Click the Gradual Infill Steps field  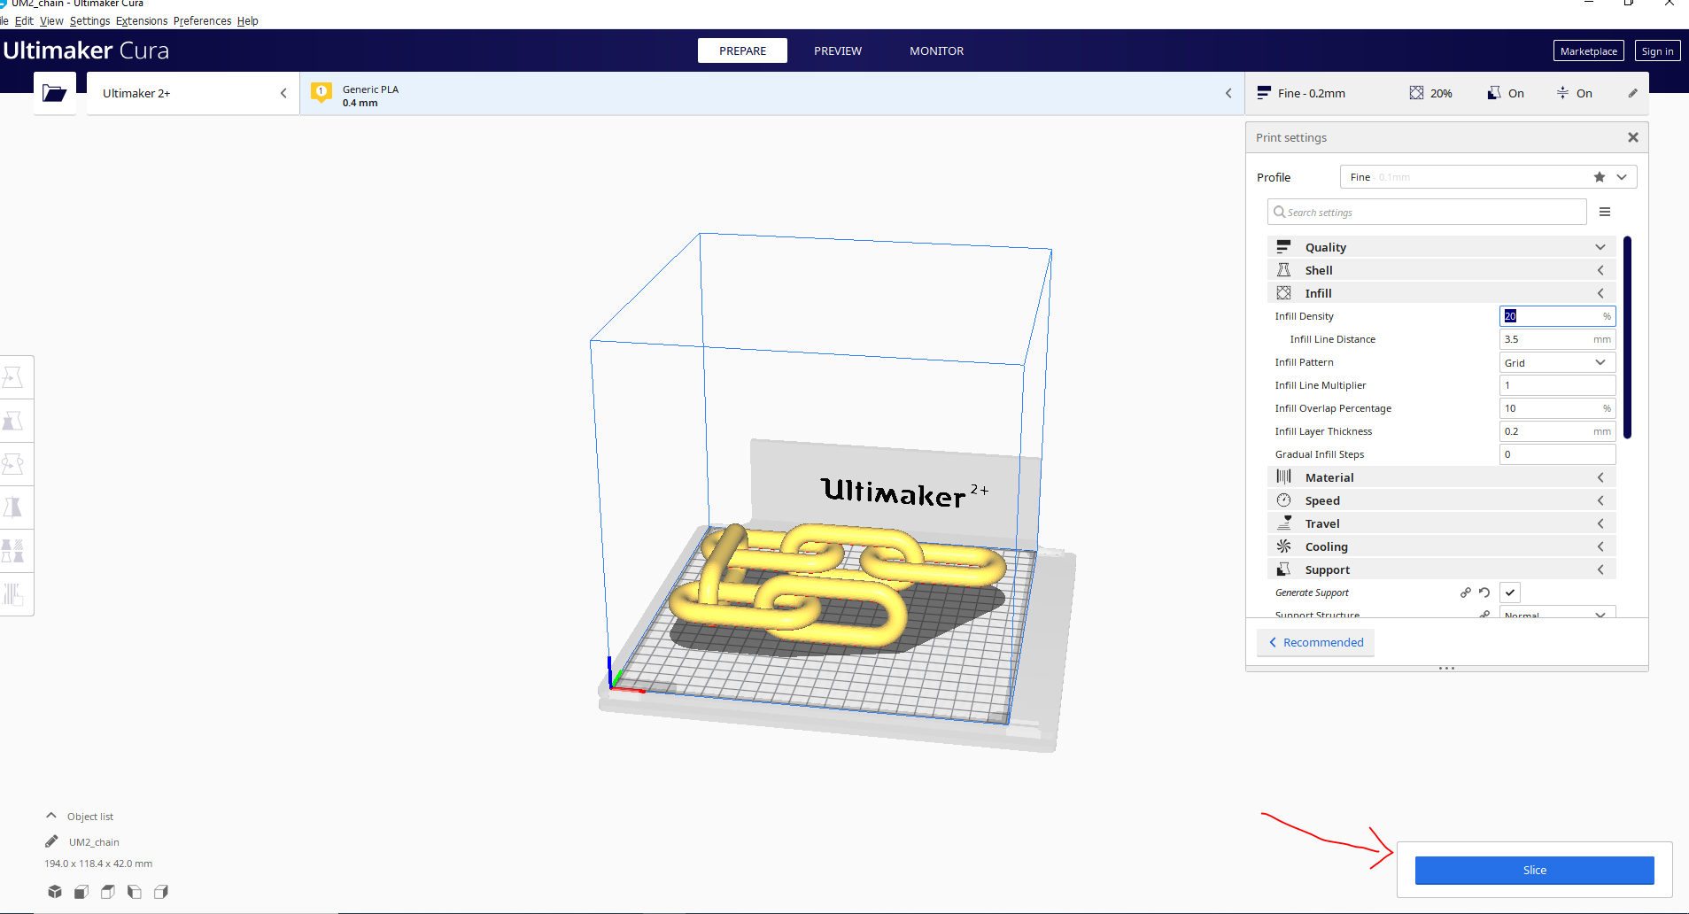(x=1557, y=454)
